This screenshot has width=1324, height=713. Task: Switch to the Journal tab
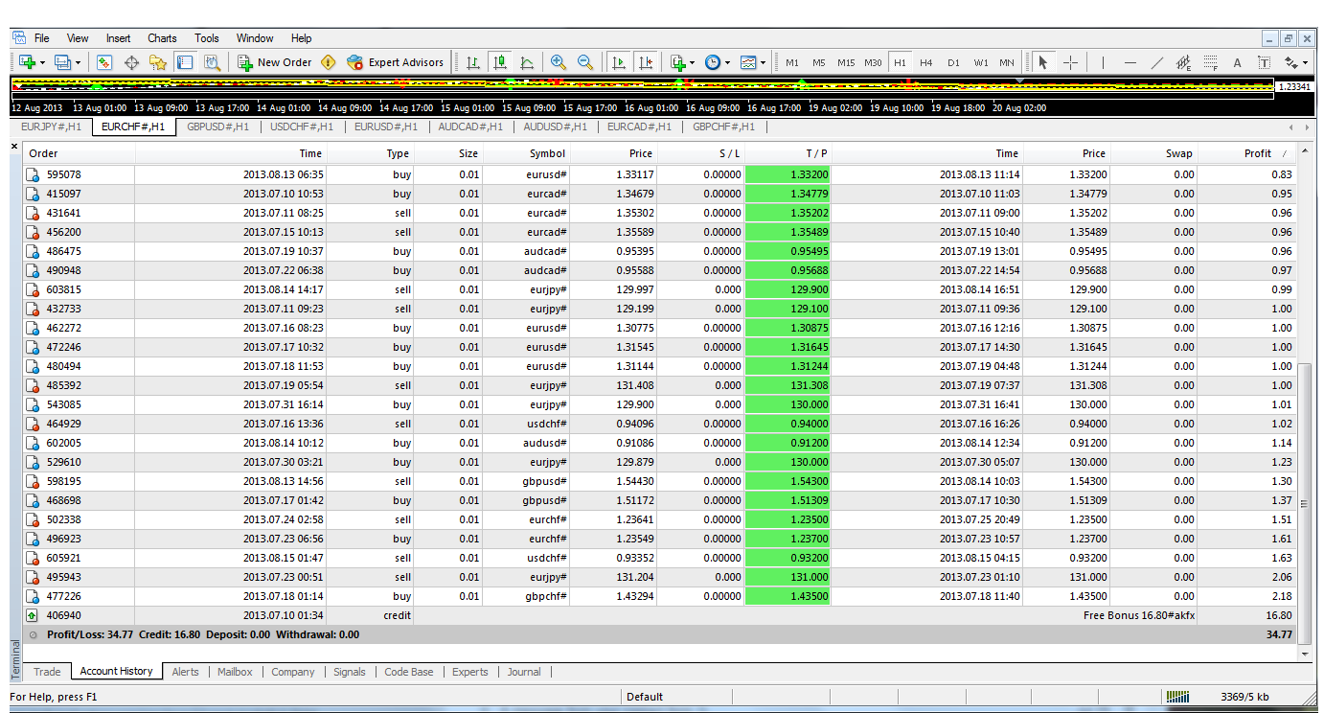pyautogui.click(x=524, y=672)
